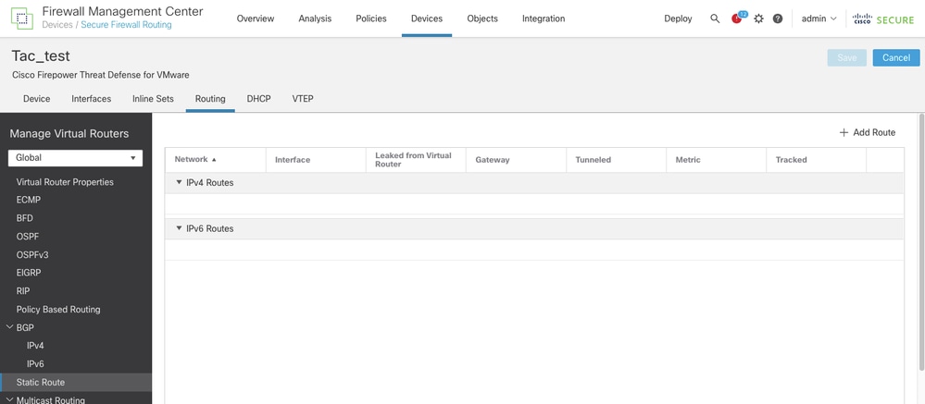Select BFD in the sidebar
This screenshot has width=925, height=404.
tap(25, 218)
